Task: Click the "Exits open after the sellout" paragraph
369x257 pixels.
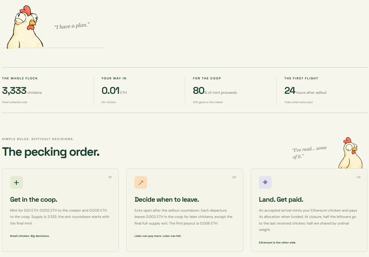Action: click(183, 217)
